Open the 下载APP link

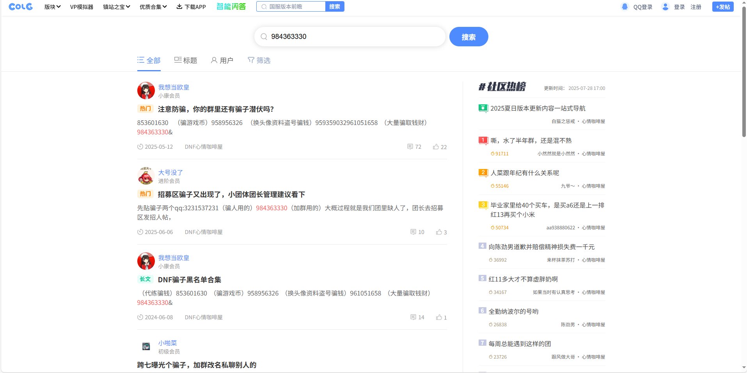[x=191, y=7]
